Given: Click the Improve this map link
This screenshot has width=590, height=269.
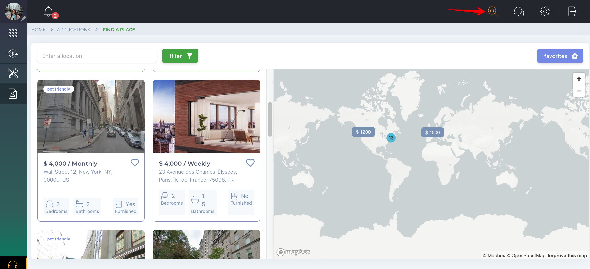Looking at the screenshot, I should tap(567, 255).
